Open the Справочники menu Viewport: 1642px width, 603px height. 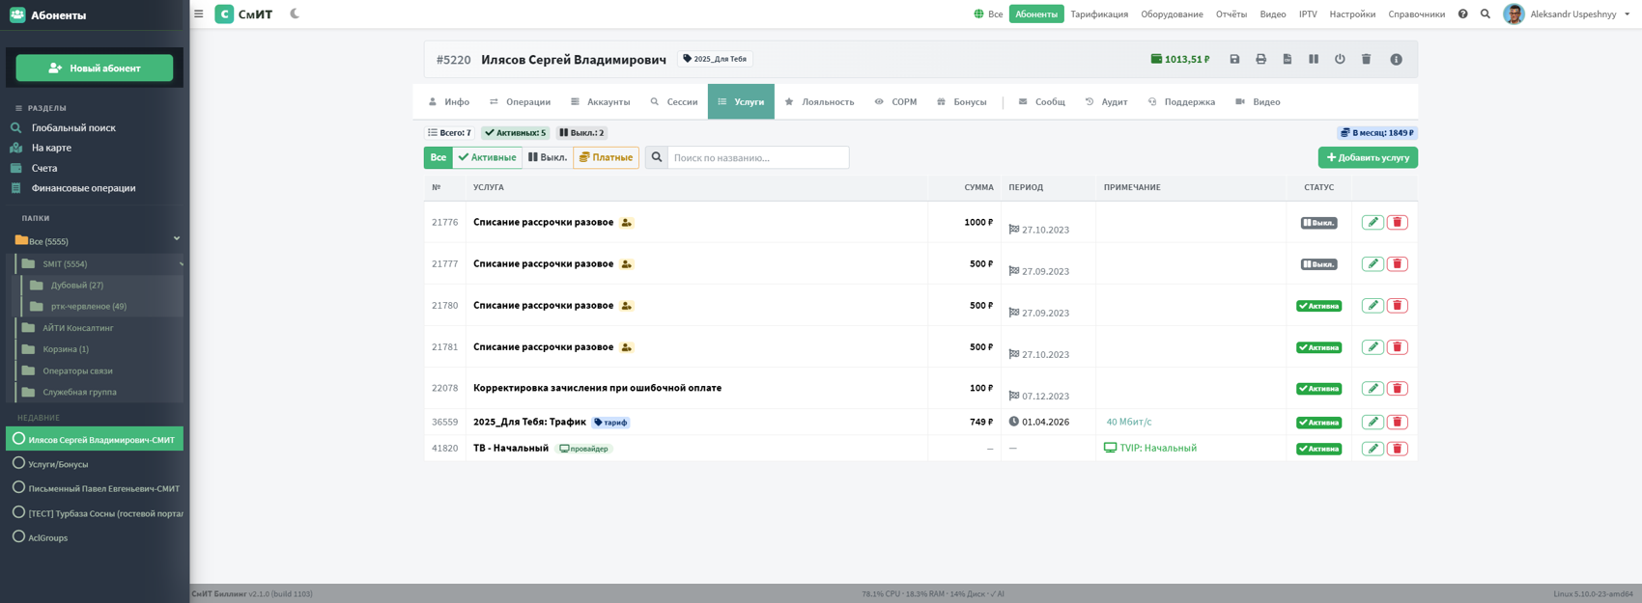[x=1416, y=14]
